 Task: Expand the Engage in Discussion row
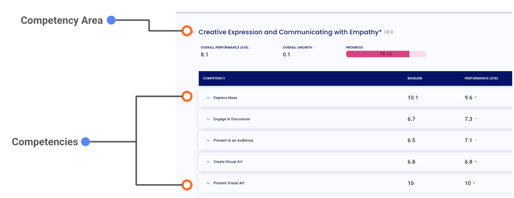pos(208,119)
